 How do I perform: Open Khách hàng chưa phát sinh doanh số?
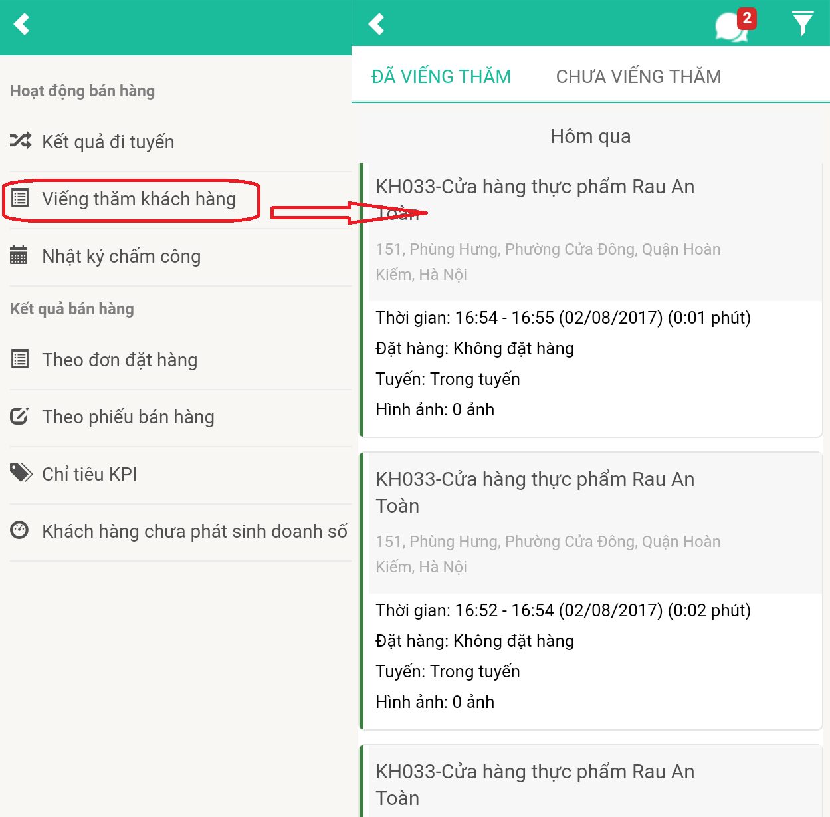181,531
